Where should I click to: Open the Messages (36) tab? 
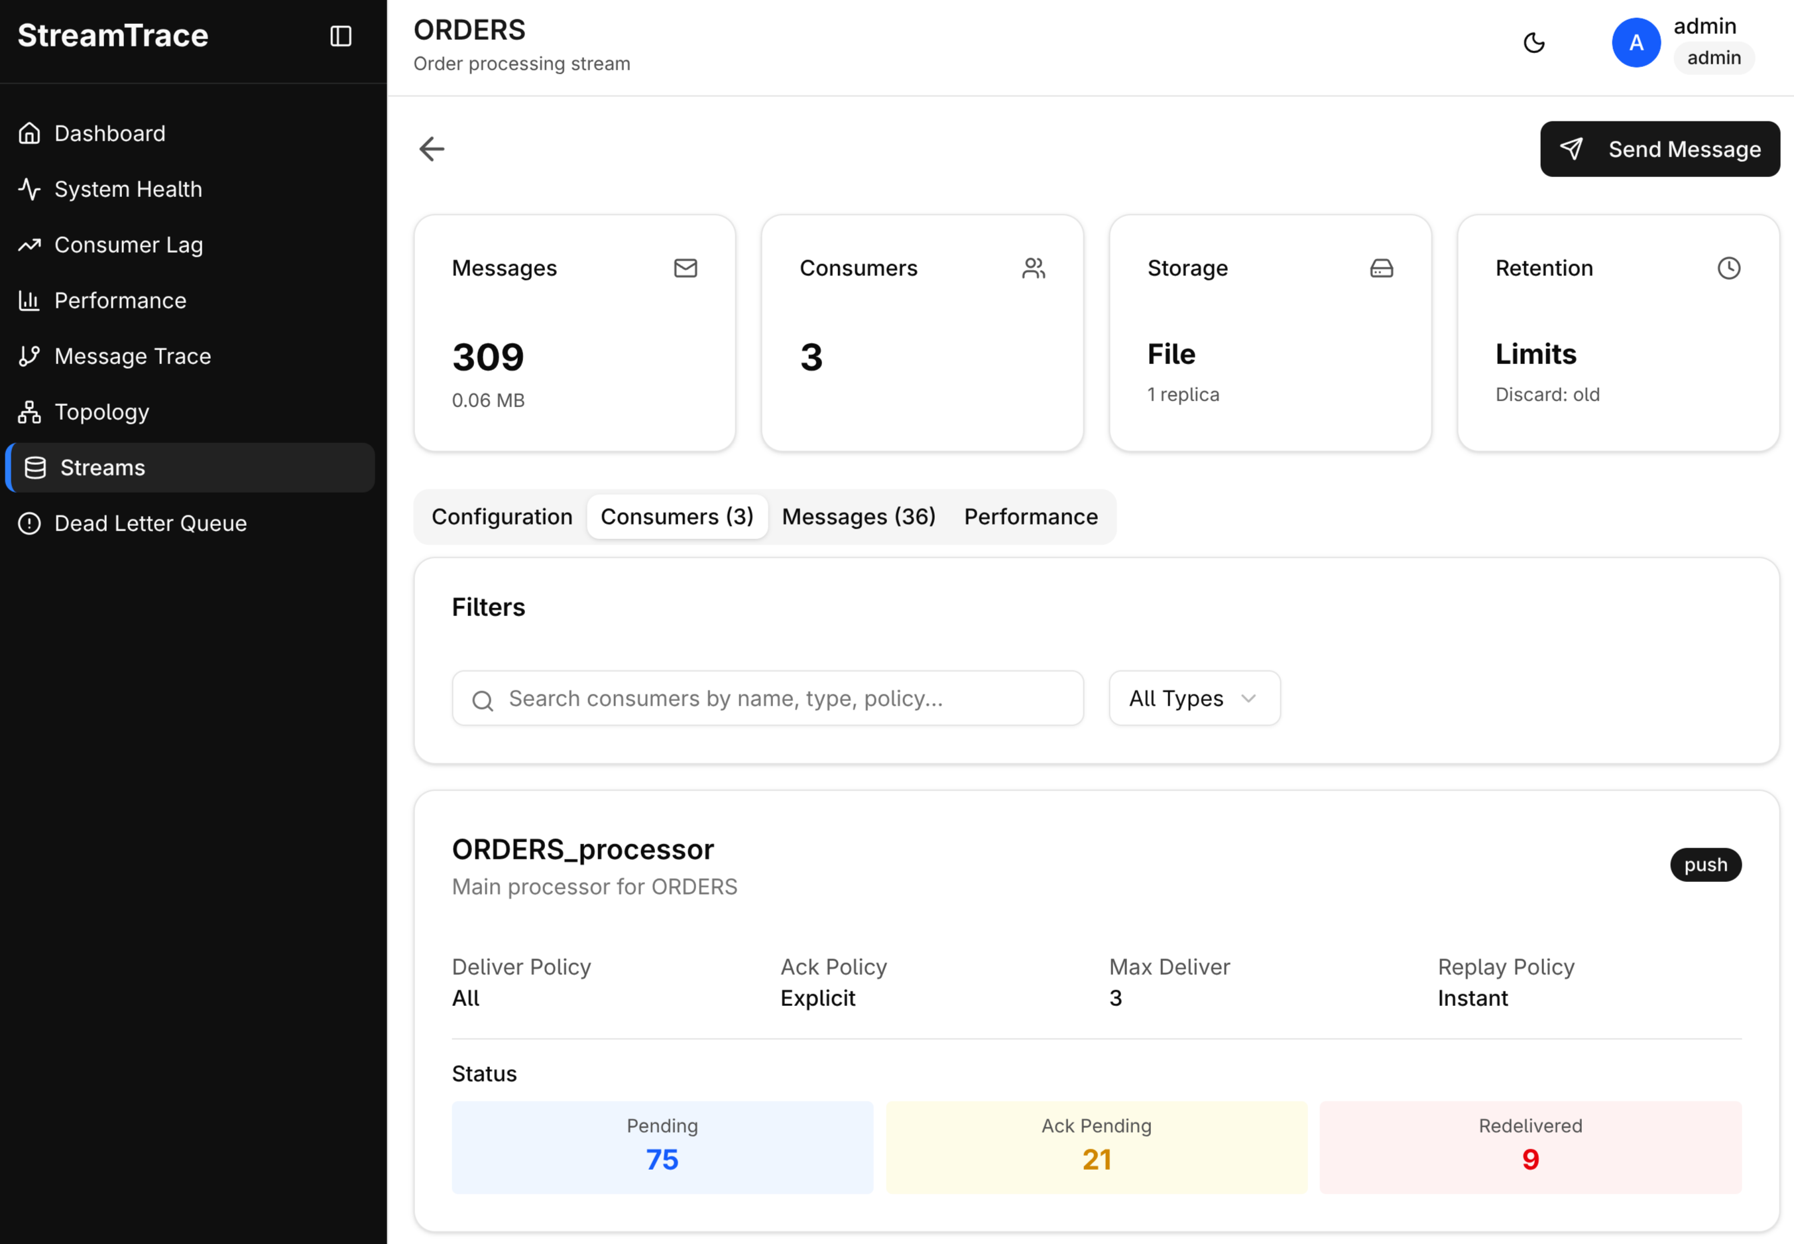coord(859,516)
